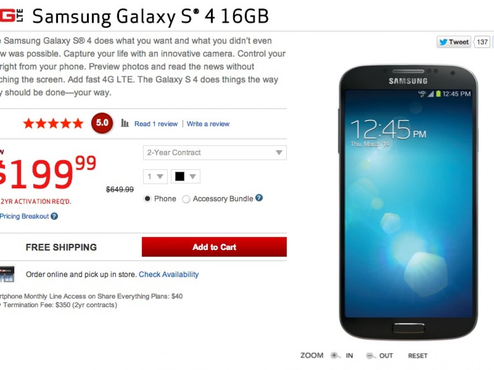Viewport: 494px width, 370px height.
Task: Open the black color selector dropdown
Action: (186, 176)
